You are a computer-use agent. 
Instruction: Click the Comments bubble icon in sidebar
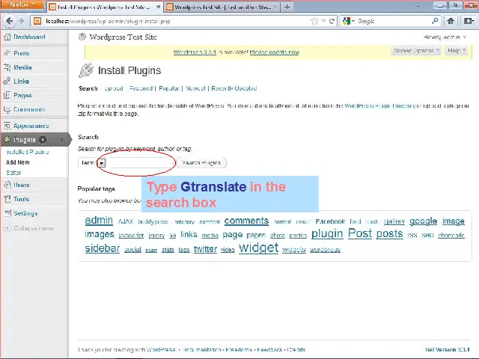[7, 109]
